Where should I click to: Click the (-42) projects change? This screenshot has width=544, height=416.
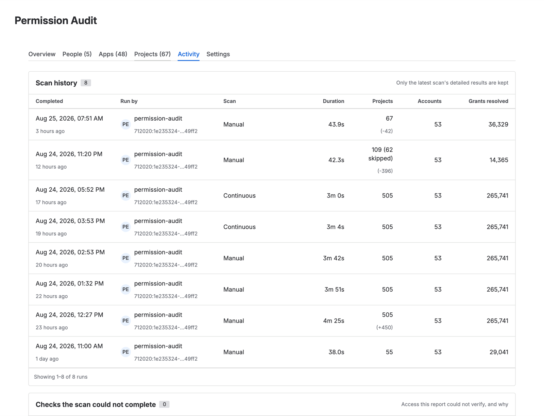(387, 131)
